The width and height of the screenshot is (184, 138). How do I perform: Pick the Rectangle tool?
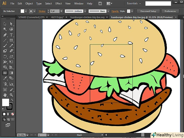(x=11, y=40)
